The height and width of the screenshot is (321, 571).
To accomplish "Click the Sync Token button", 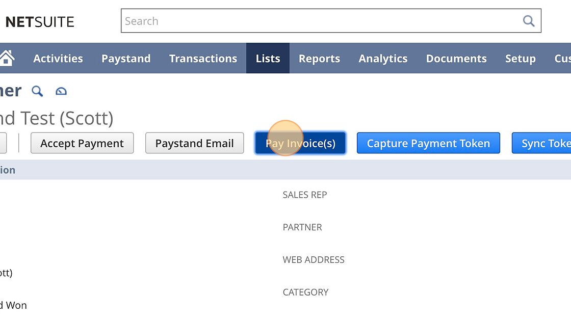I will click(x=541, y=143).
